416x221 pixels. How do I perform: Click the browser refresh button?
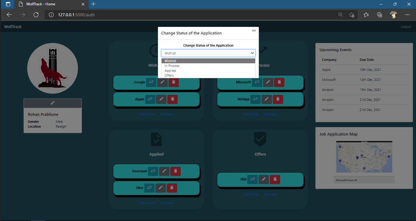coord(36,15)
